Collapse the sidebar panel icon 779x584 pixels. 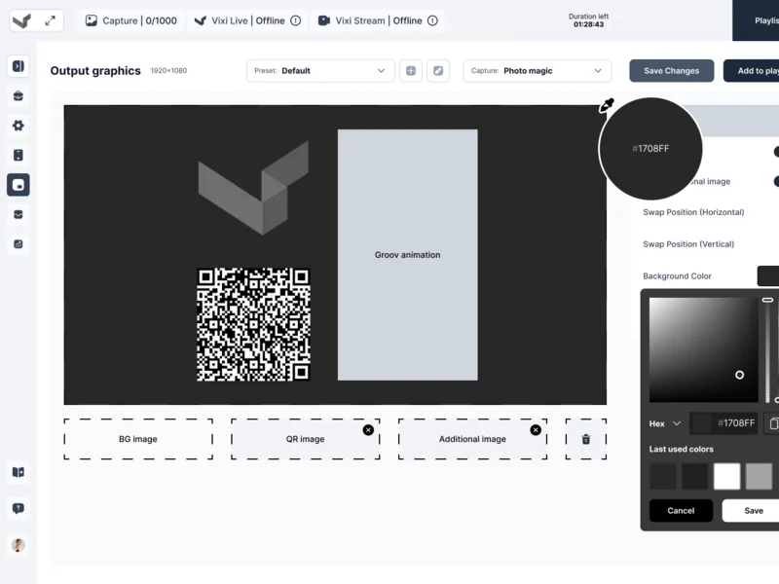pyautogui.click(x=19, y=66)
